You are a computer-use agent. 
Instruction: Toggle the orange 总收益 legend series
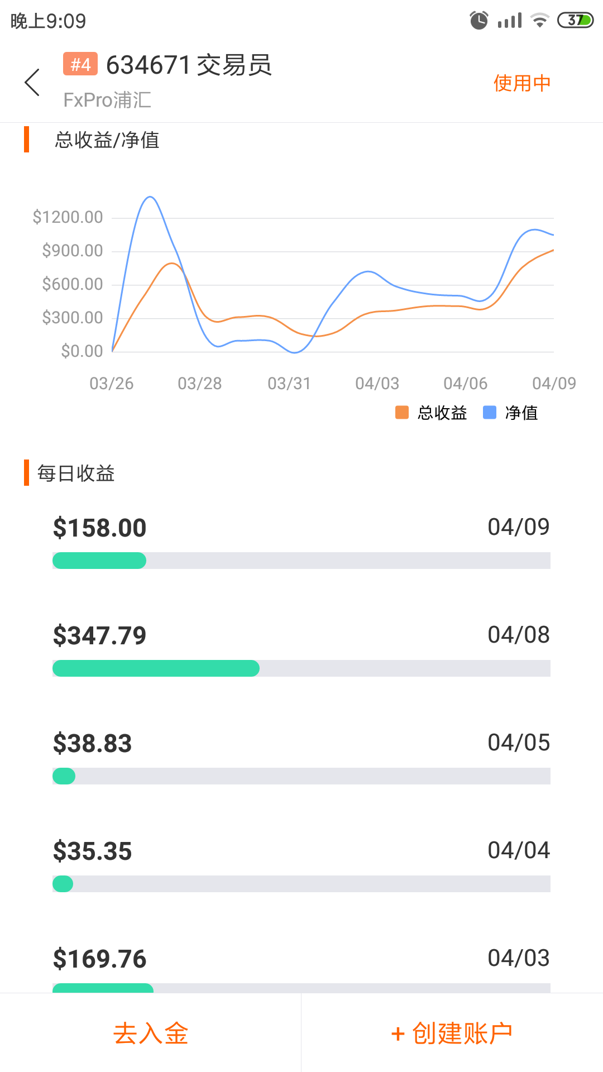pos(431,413)
